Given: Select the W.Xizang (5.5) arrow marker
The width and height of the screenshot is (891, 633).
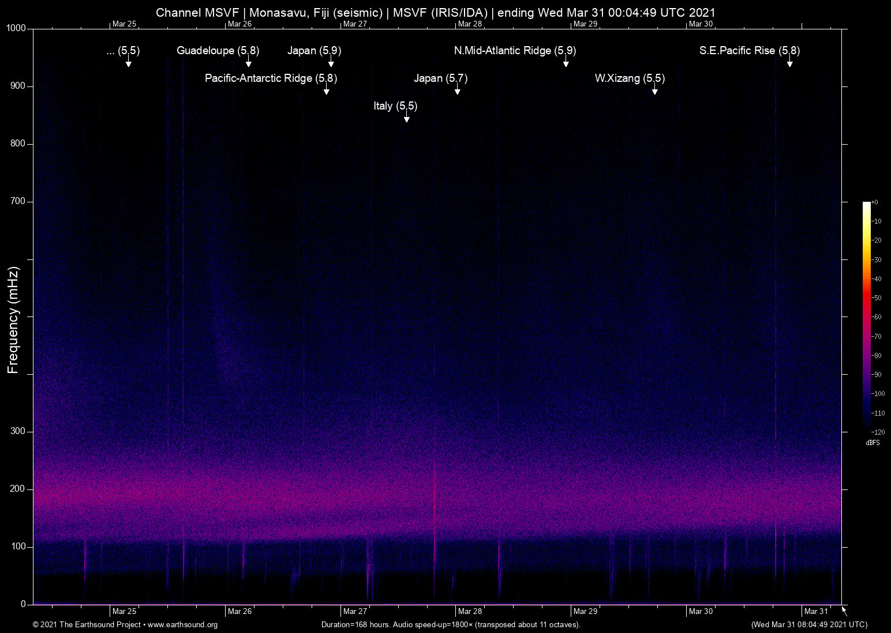Looking at the screenshot, I should coord(655,90).
